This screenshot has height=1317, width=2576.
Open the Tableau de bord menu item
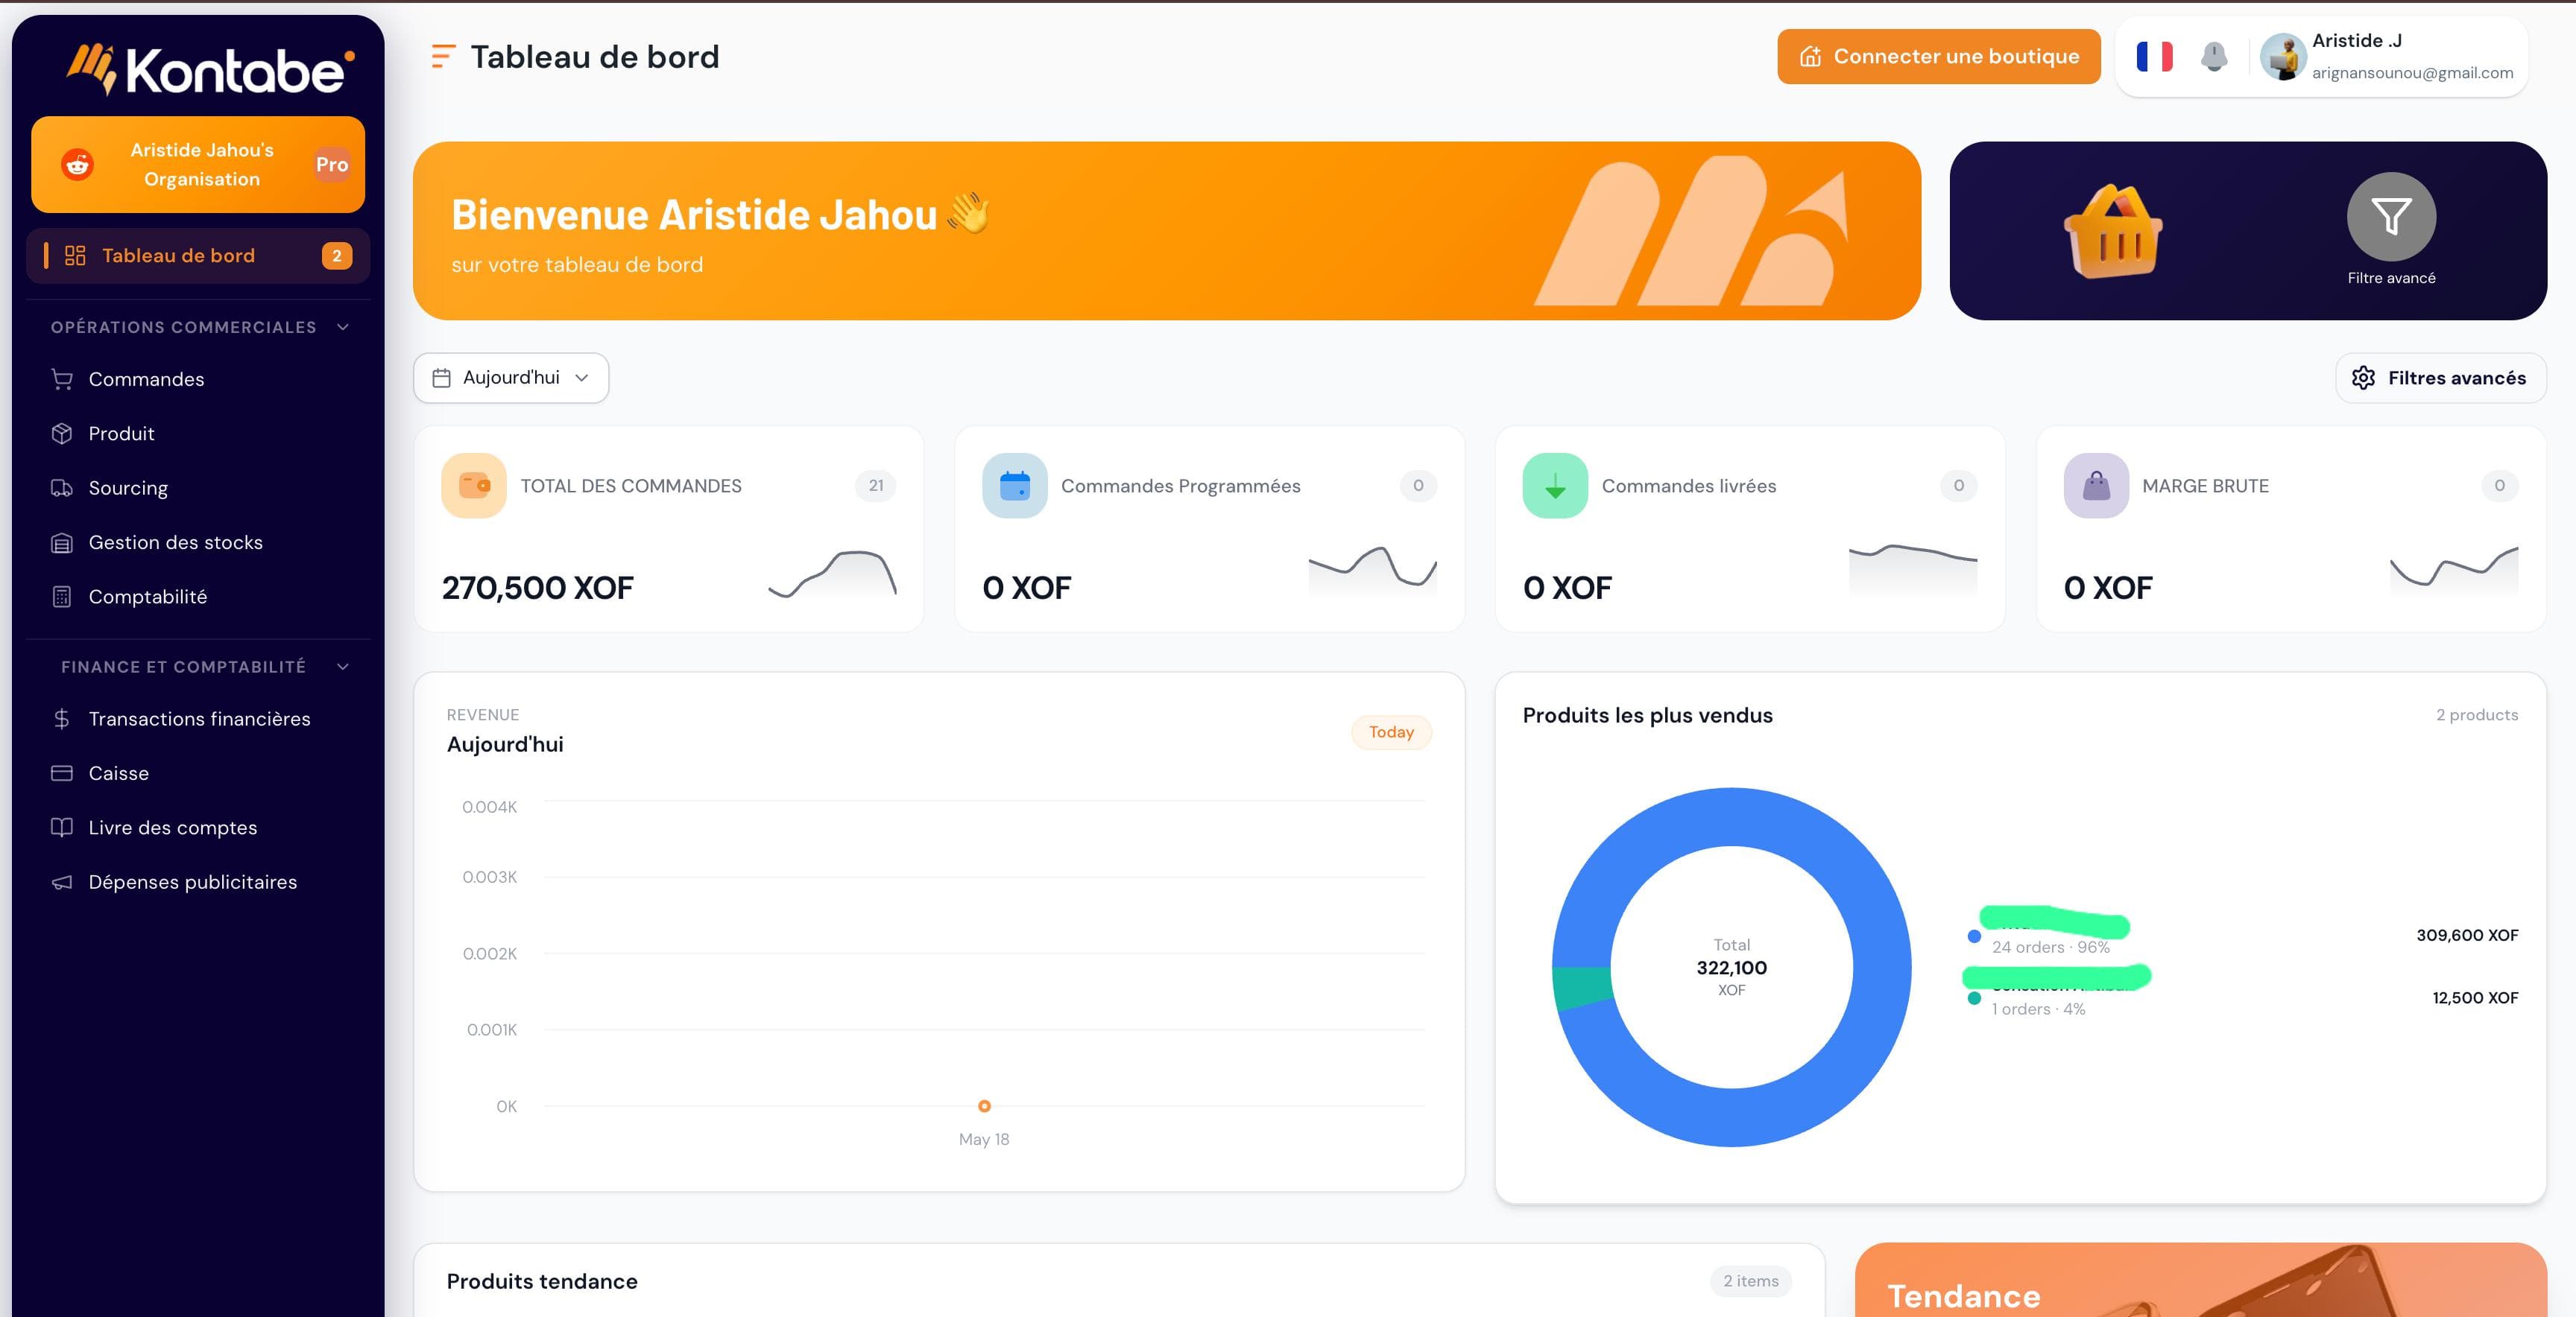(198, 256)
